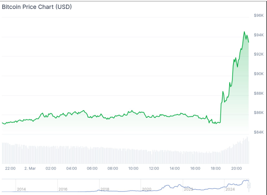Jump to 2020 in the navigator timeline
The image size is (267, 195).
[x=146, y=189]
